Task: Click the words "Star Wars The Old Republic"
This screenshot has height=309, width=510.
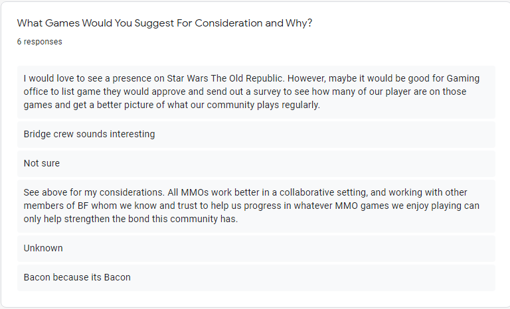Action: click(225, 78)
